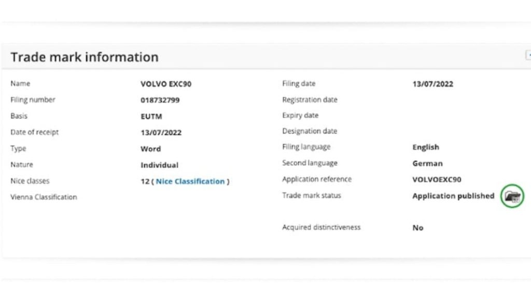Screen dimensions: 531x298
Task: Click the Name label
Action: pos(20,84)
